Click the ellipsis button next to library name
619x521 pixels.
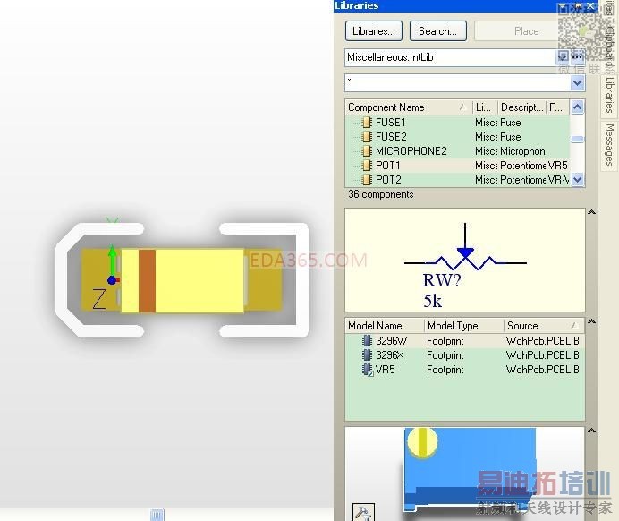pyautogui.click(x=577, y=57)
